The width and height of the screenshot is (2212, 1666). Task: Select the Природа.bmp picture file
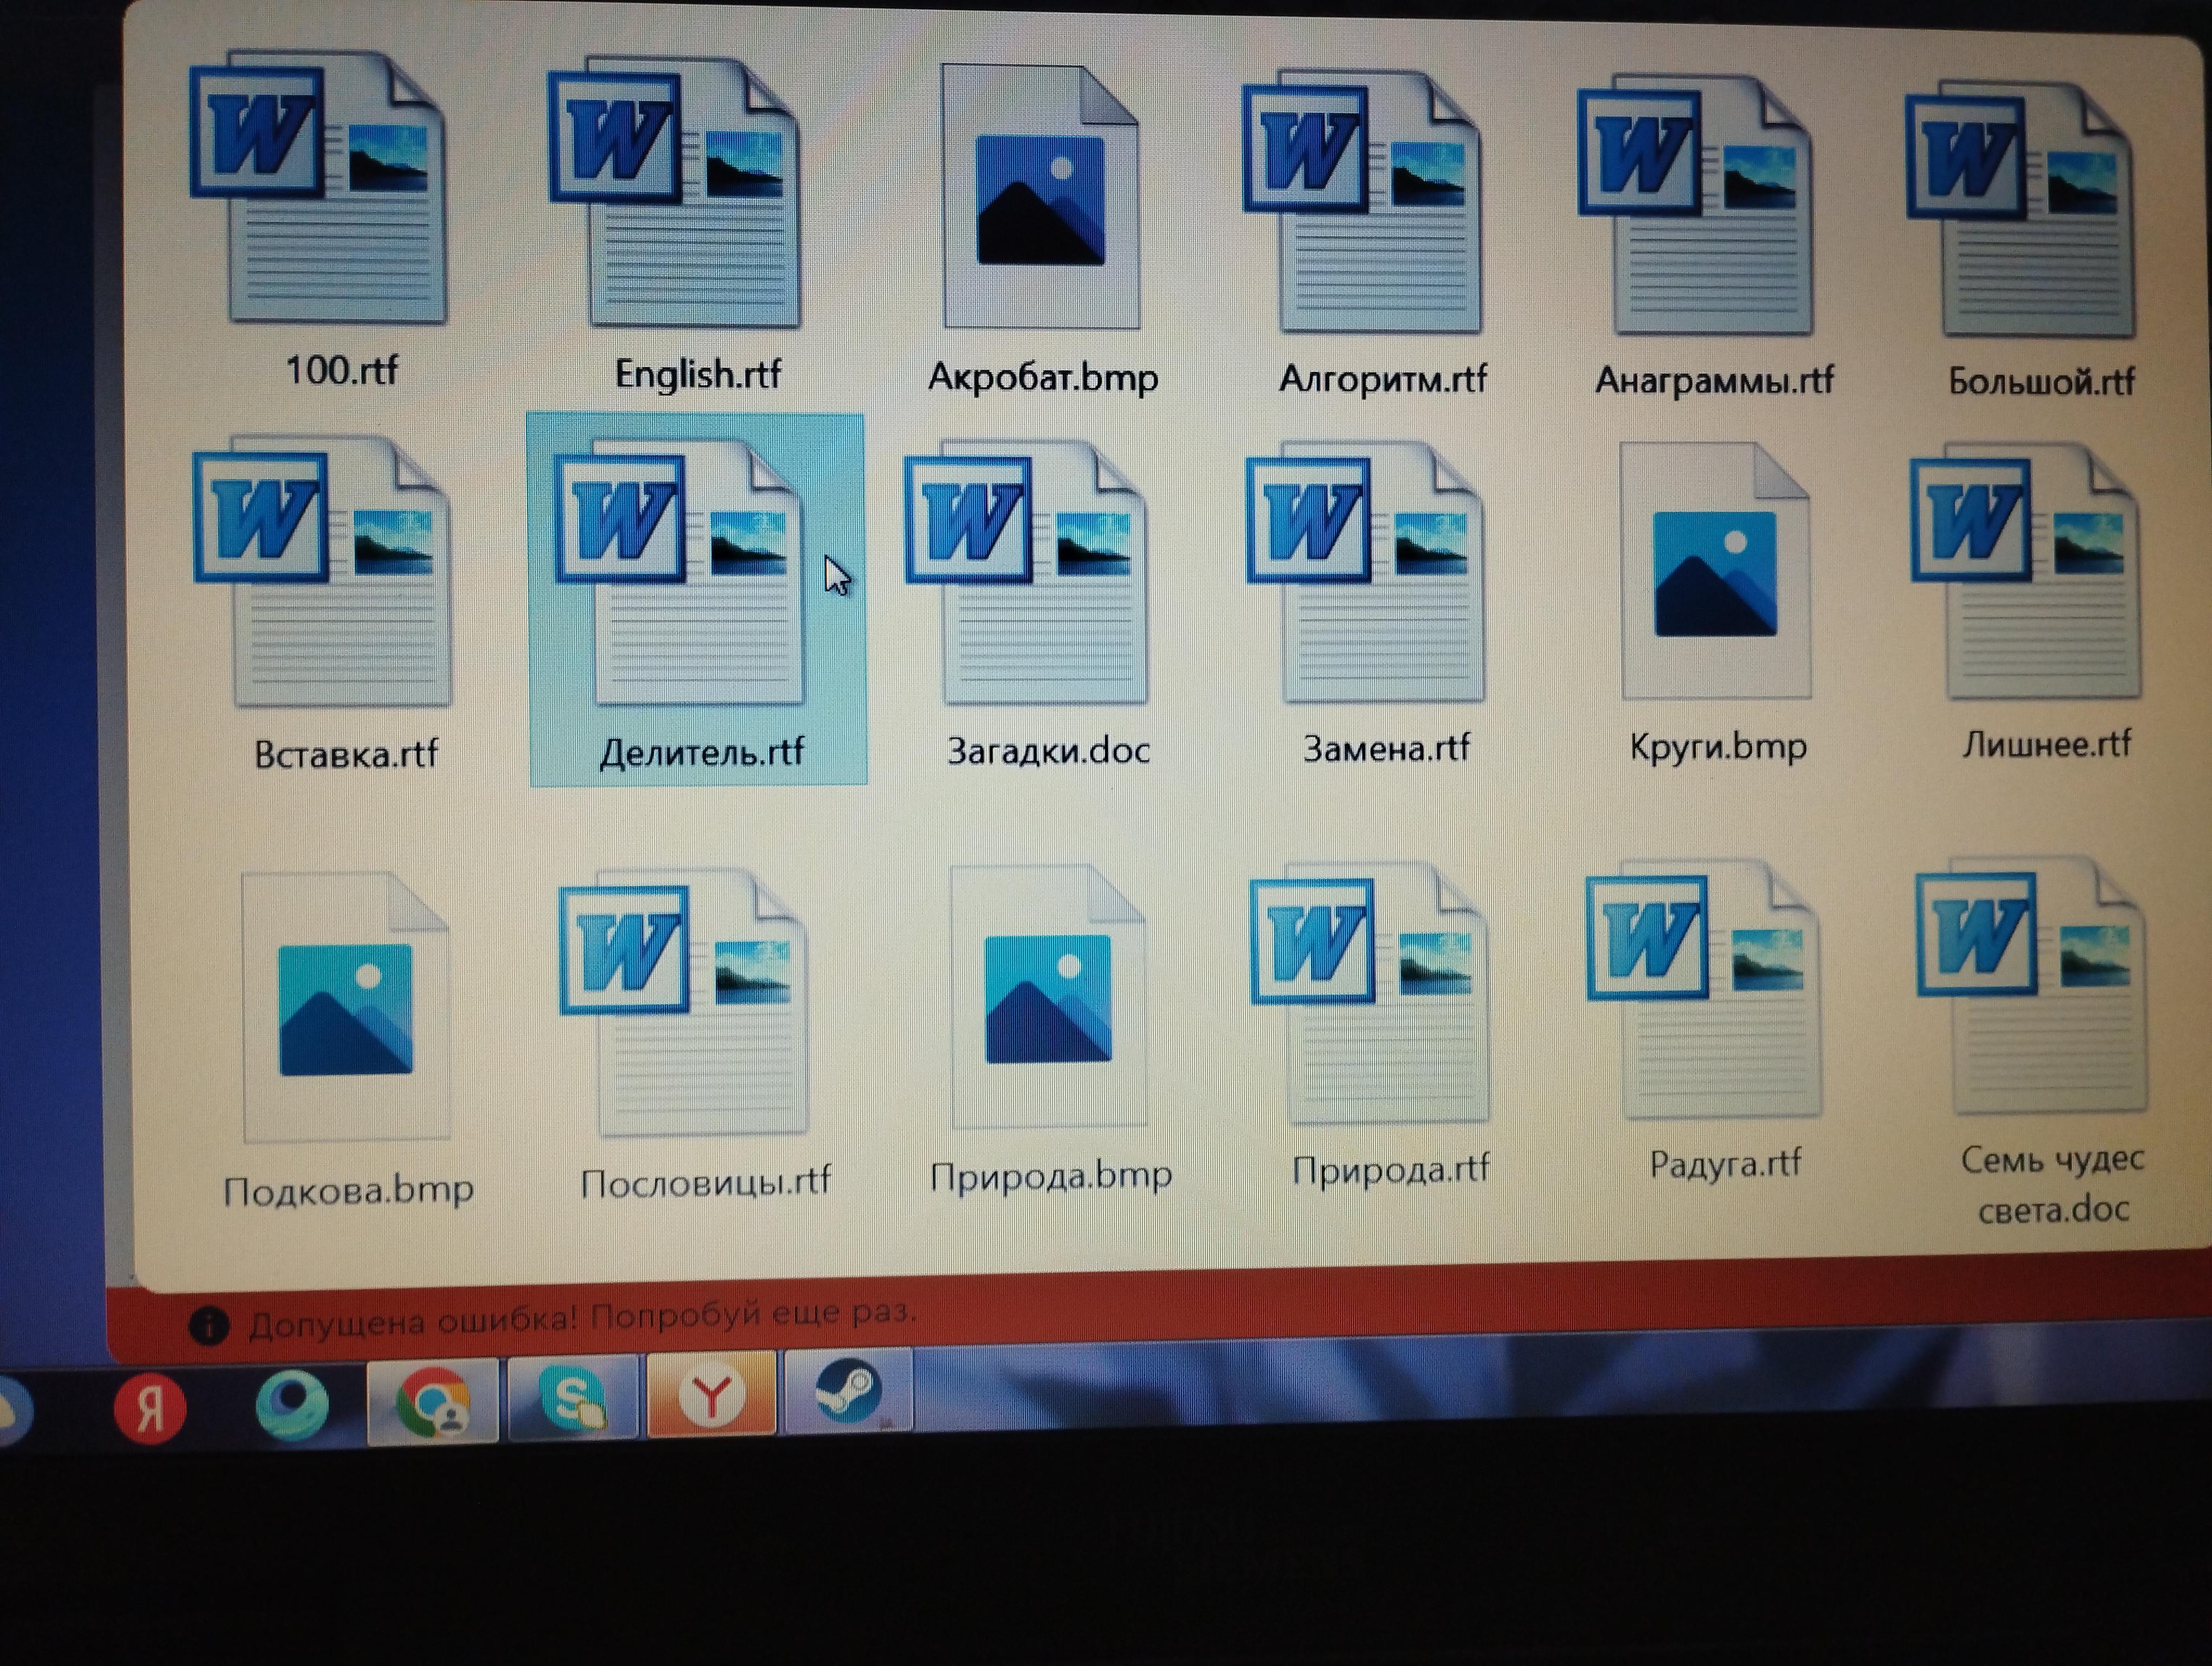tap(1048, 998)
